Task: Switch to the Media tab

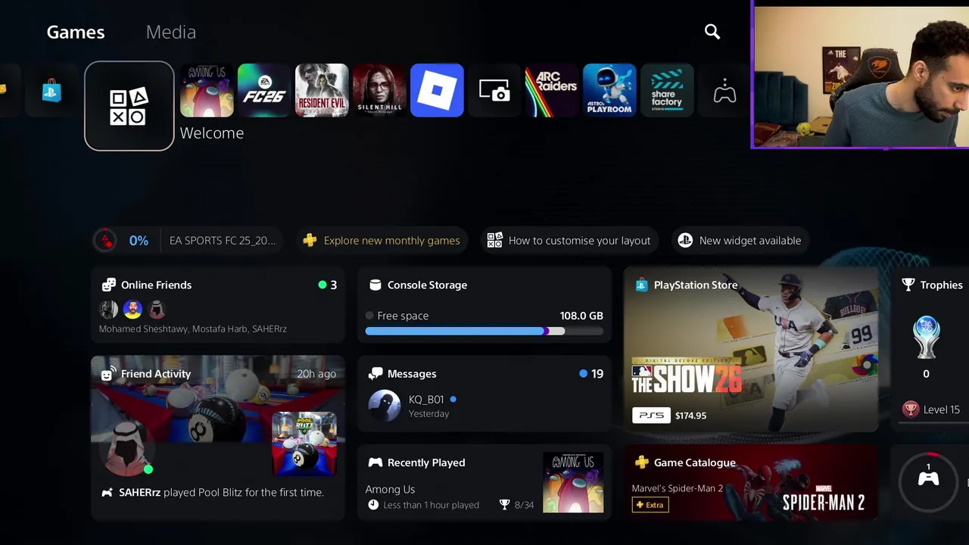Action: click(171, 32)
